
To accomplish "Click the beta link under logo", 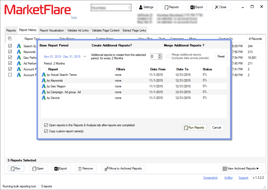I will (x=74, y=17).
